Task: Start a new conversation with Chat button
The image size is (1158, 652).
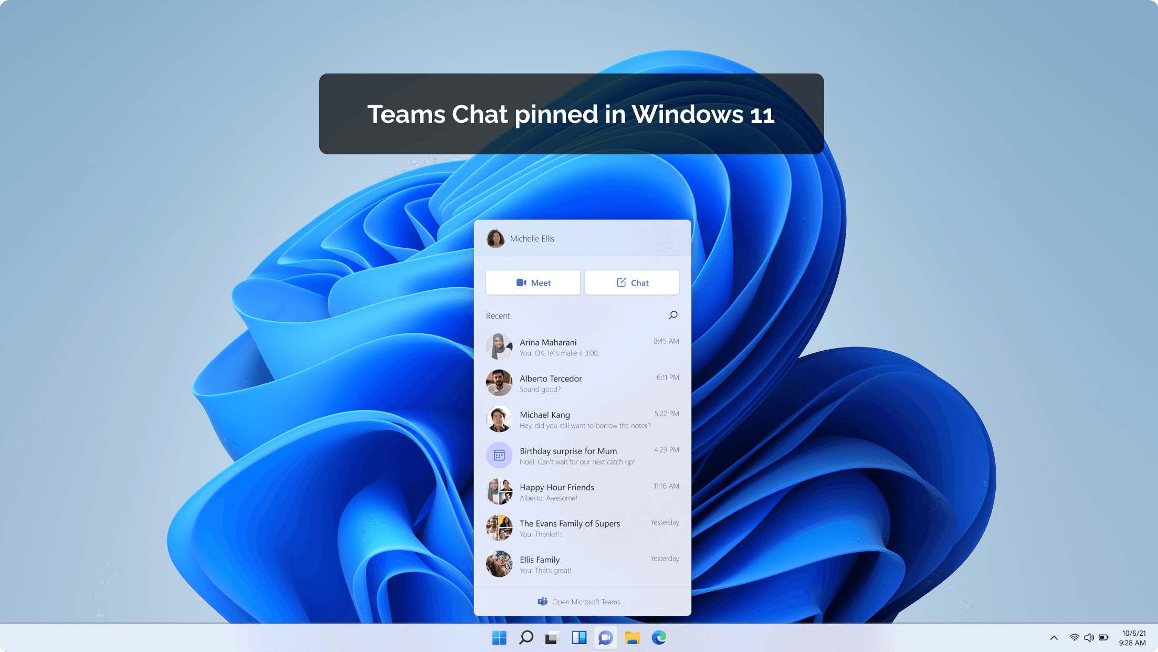Action: 632,282
